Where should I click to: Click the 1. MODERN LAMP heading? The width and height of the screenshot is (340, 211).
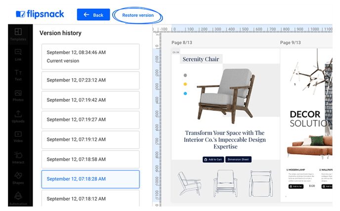[x=296, y=169]
